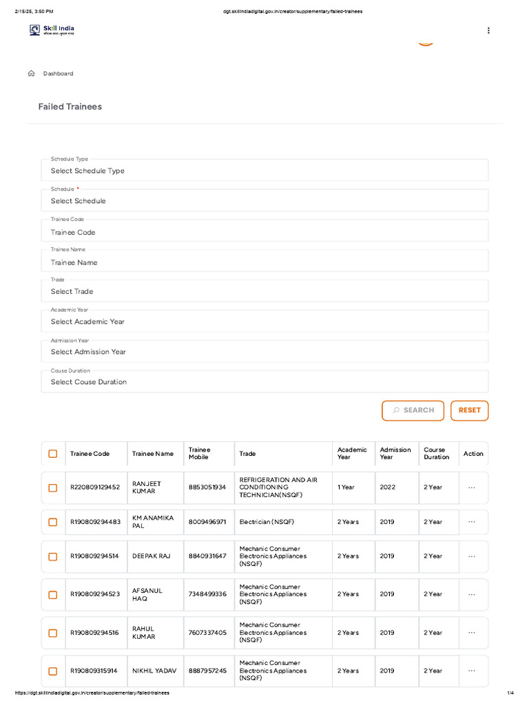Viewport: 529px width, 705px height.
Task: Expand the Select Trade dropdown
Action: tap(264, 291)
